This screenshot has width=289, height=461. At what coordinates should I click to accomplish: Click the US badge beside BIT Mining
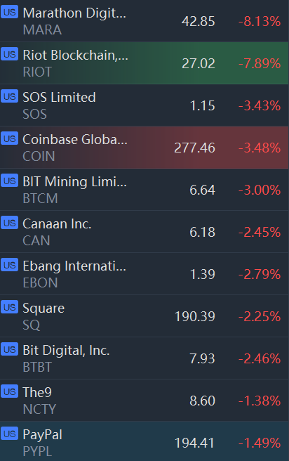(x=9, y=181)
